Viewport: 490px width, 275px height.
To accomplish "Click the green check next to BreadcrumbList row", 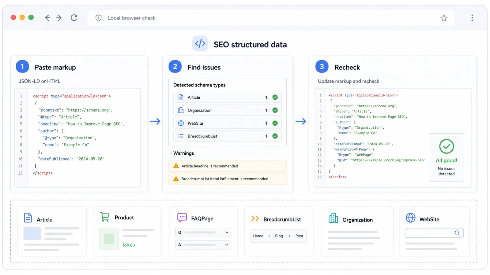I will coord(275,136).
